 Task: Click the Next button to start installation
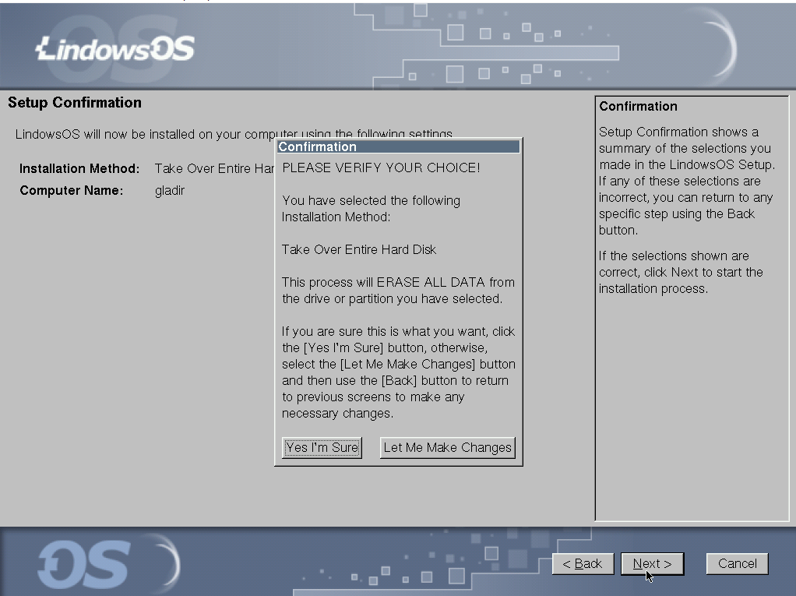(x=653, y=563)
